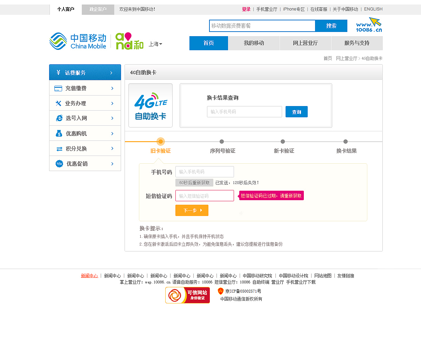Click the exchange arrows icon for 积分兑换
The width and height of the screenshot is (421, 354).
tap(59, 149)
